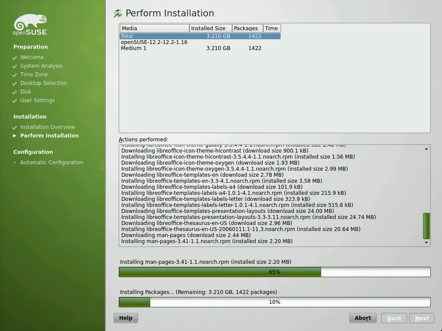Click the Packages column header
Image resolution: width=442 pixels, height=331 pixels.
[248, 29]
